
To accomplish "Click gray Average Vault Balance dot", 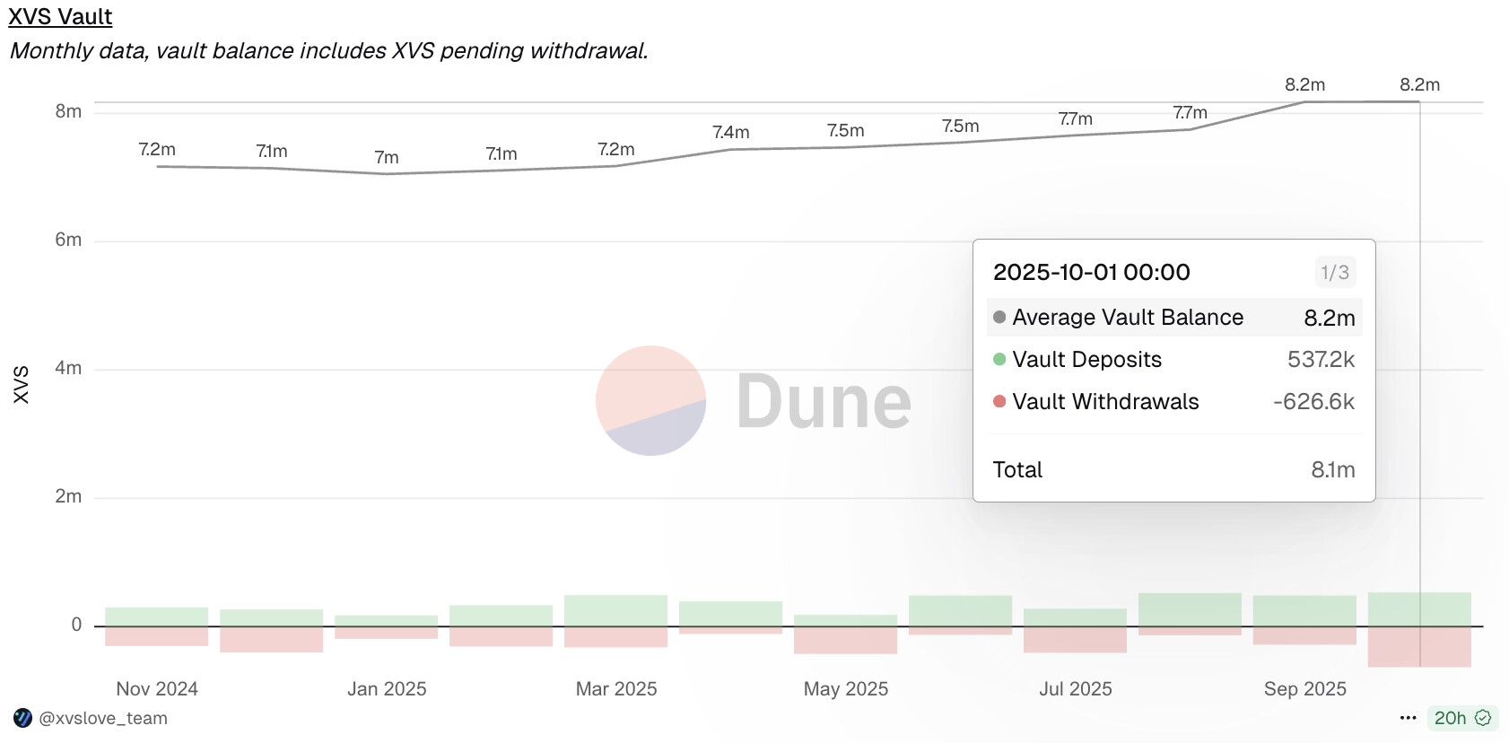I will click(x=999, y=317).
